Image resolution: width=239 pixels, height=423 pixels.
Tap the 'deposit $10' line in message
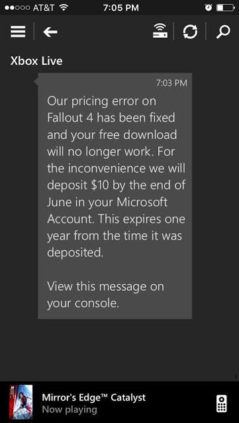coord(117,185)
